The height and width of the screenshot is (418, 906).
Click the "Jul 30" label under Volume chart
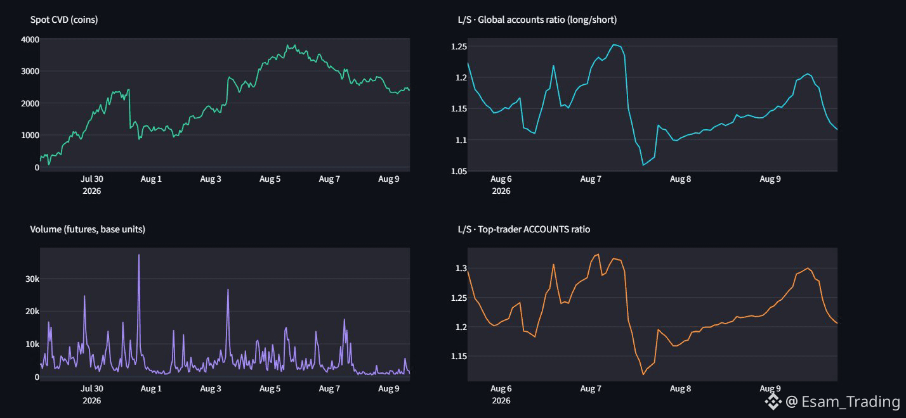tap(93, 389)
